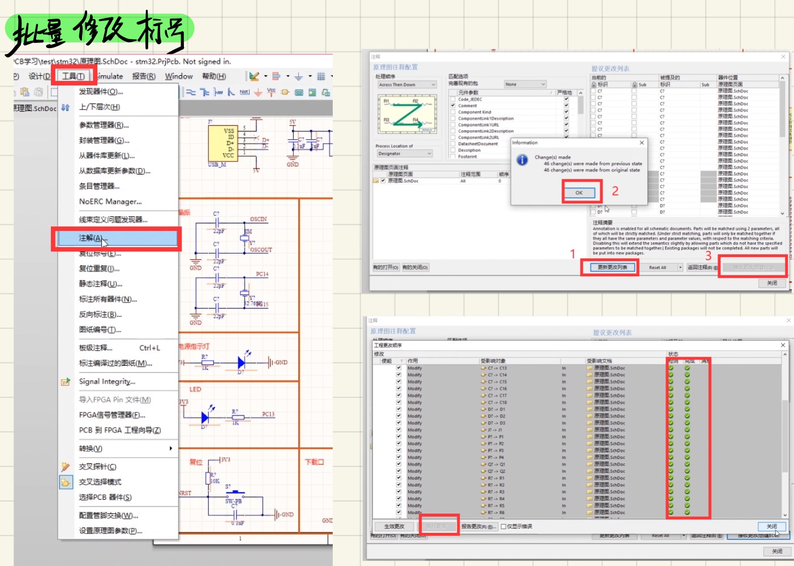Click OK in the Information dialog
The height and width of the screenshot is (566, 794).
coord(579,192)
